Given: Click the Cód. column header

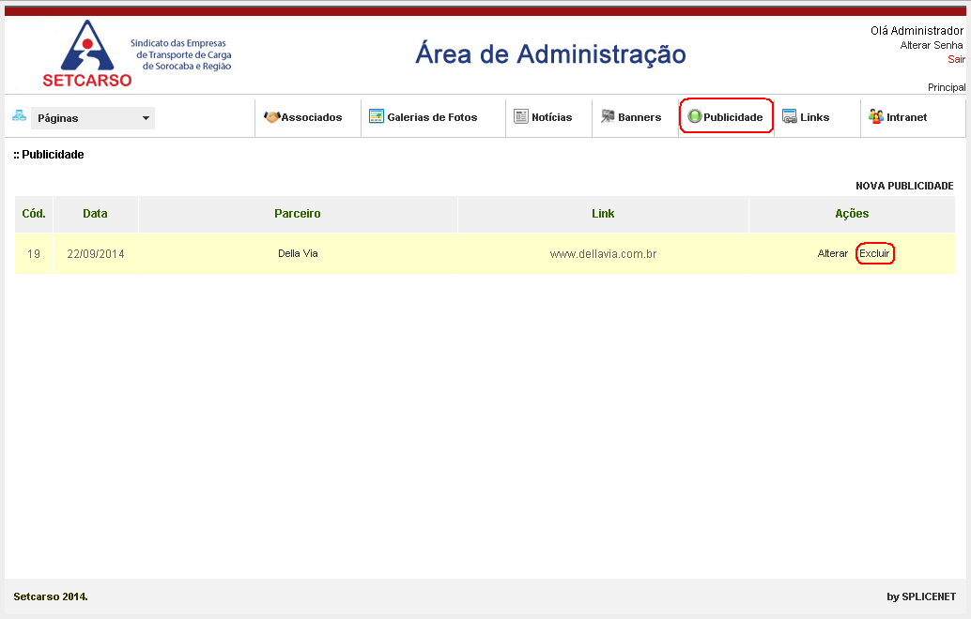Looking at the screenshot, I should tap(34, 214).
